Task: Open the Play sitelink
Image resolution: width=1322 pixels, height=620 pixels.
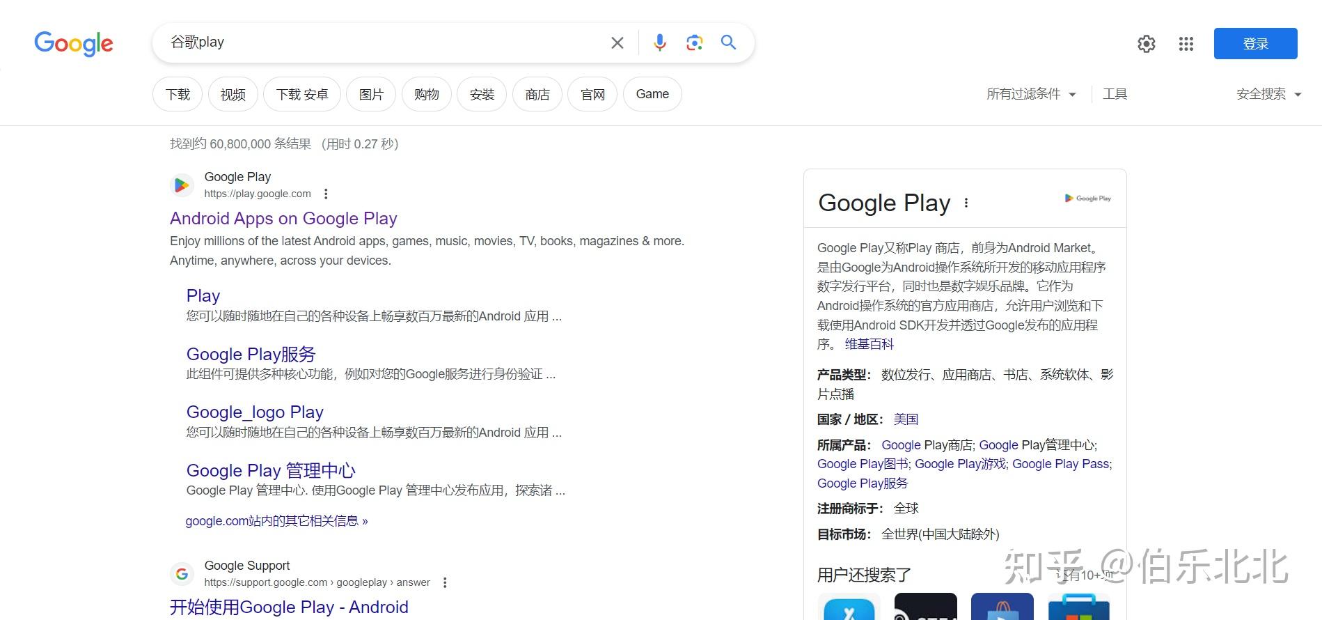Action: [203, 296]
